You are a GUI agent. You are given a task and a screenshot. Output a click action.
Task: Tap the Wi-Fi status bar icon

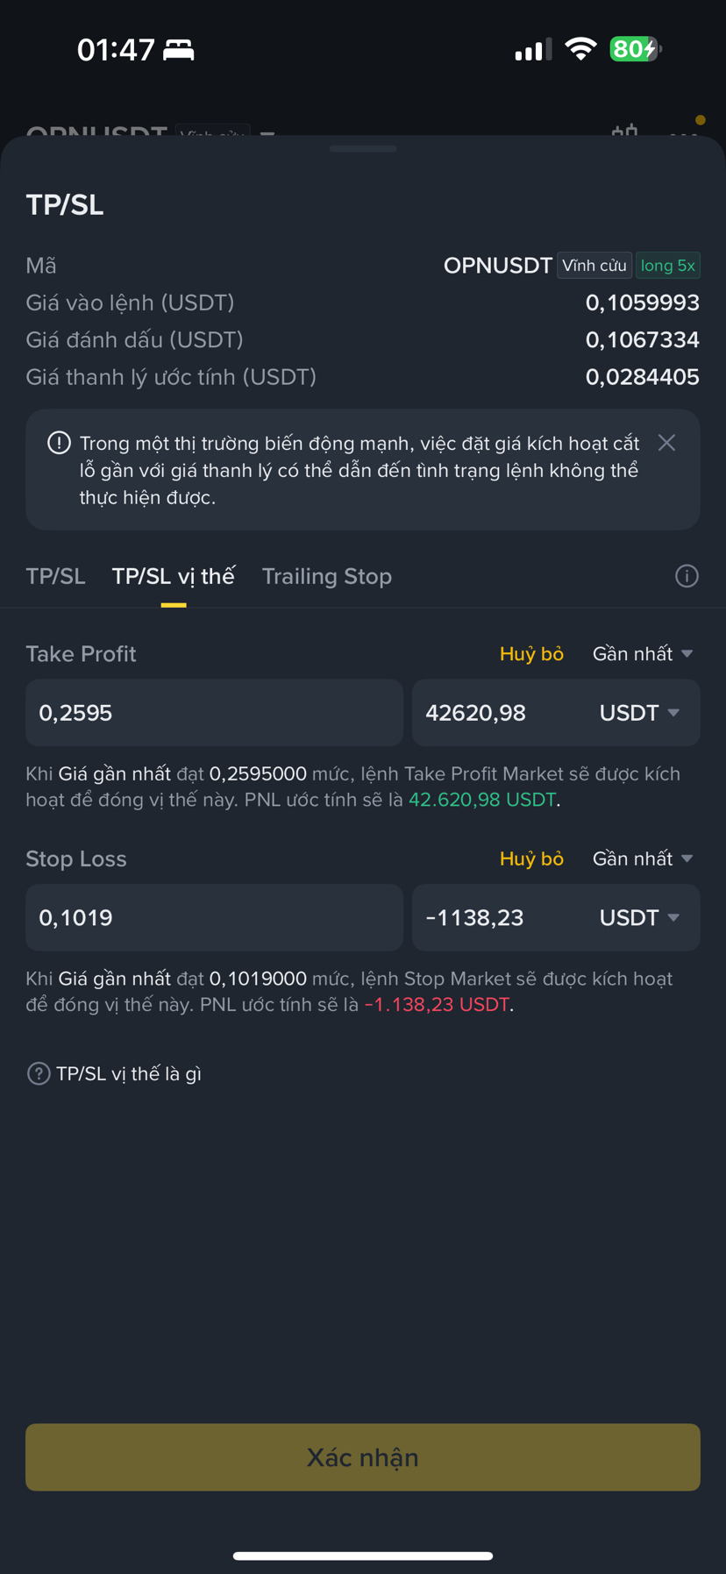click(580, 49)
